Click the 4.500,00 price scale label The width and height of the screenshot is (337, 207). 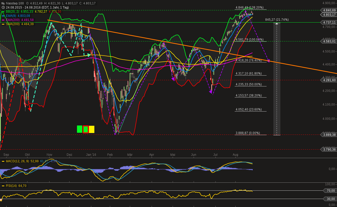(329, 51)
